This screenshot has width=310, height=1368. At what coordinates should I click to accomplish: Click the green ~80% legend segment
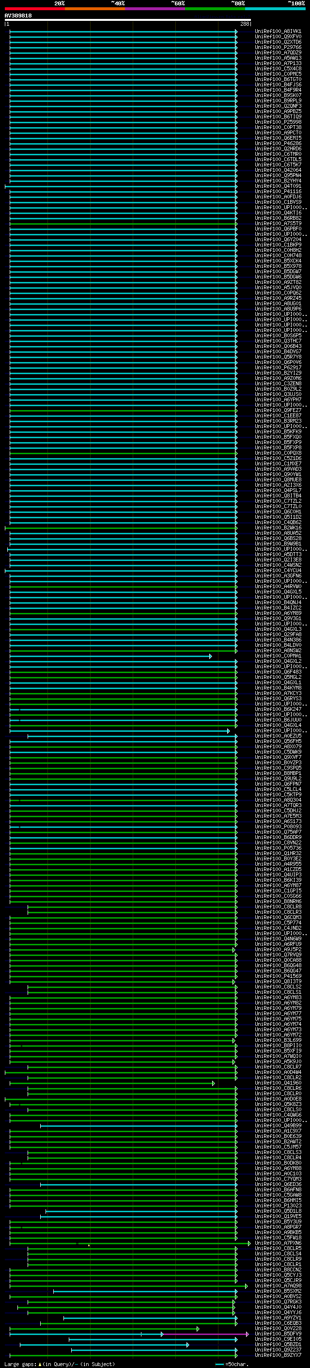pyautogui.click(x=215, y=9)
